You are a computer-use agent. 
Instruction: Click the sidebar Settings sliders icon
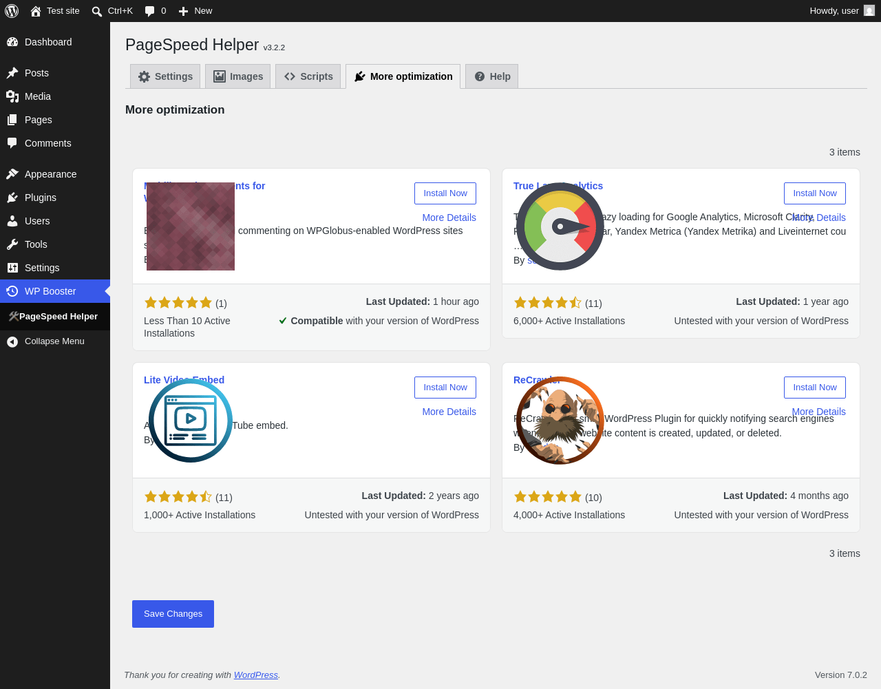(12, 268)
